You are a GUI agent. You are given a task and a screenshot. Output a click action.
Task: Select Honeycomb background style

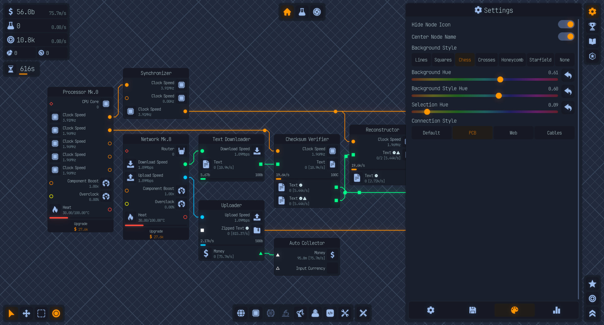click(x=512, y=59)
